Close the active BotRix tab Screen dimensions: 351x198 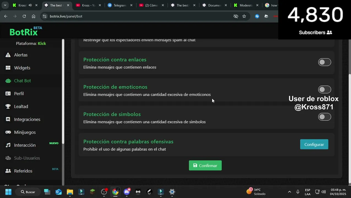click(68, 5)
